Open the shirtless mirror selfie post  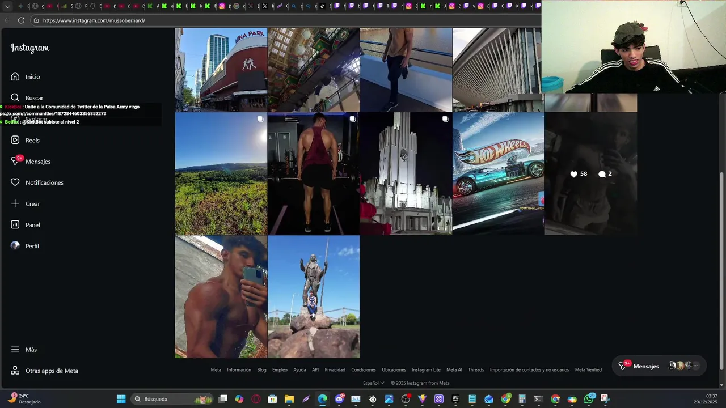[221, 297]
